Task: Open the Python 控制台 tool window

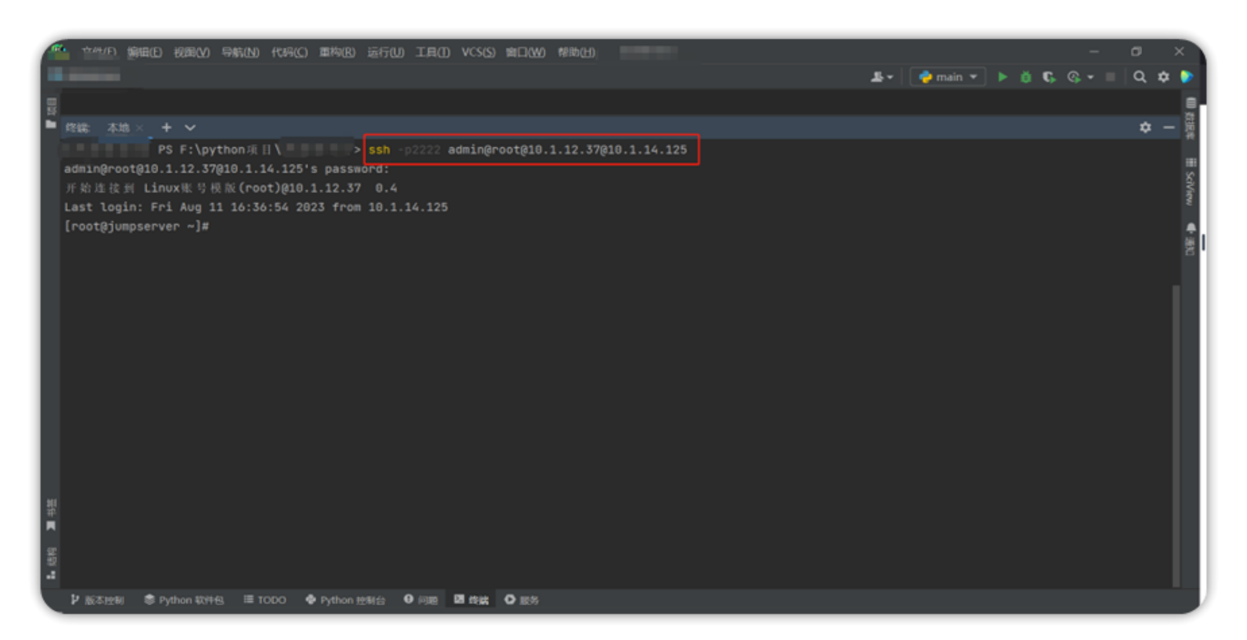Action: 345,600
